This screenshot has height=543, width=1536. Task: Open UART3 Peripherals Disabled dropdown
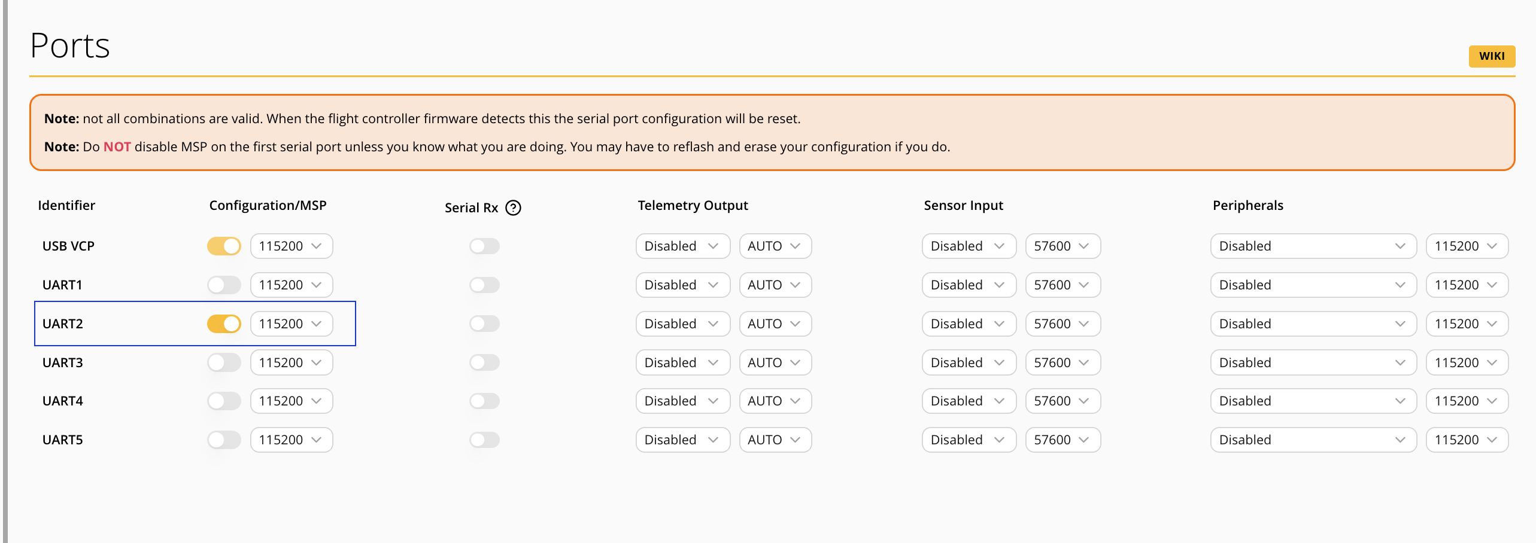point(1313,362)
